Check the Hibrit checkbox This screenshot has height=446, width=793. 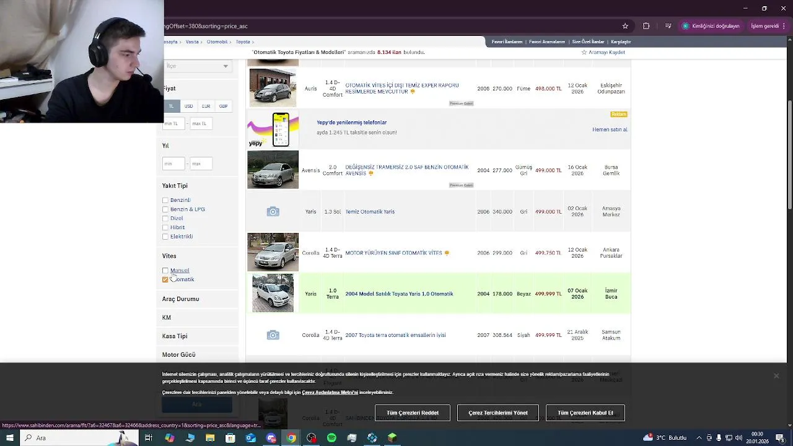(165, 227)
